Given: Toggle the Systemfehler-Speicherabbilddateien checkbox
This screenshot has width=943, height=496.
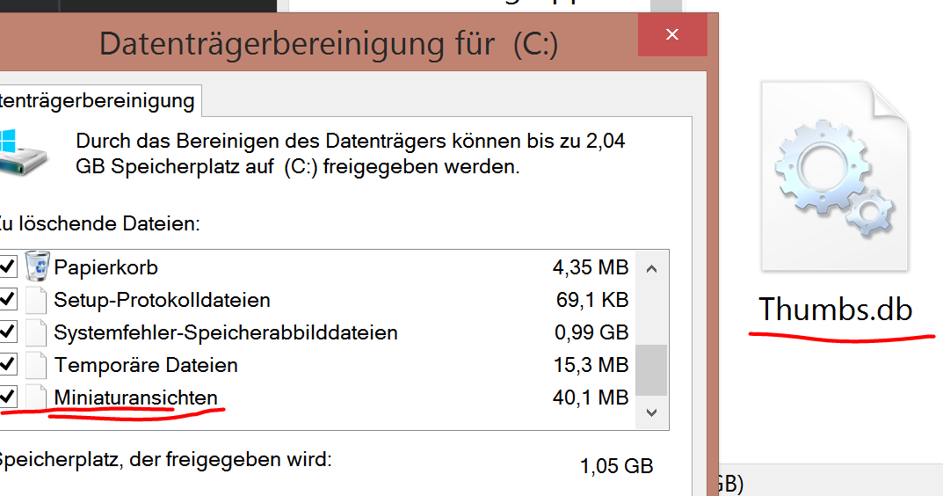Looking at the screenshot, I should (x=8, y=332).
